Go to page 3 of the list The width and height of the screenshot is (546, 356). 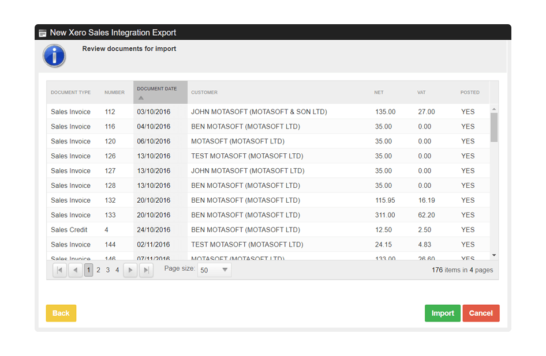(x=108, y=270)
